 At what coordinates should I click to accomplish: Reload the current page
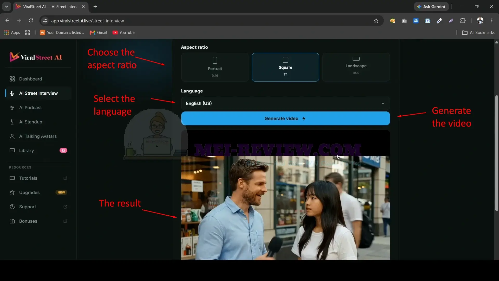point(31,21)
